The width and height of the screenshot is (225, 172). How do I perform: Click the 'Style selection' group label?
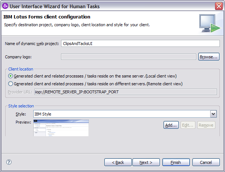[21, 106]
